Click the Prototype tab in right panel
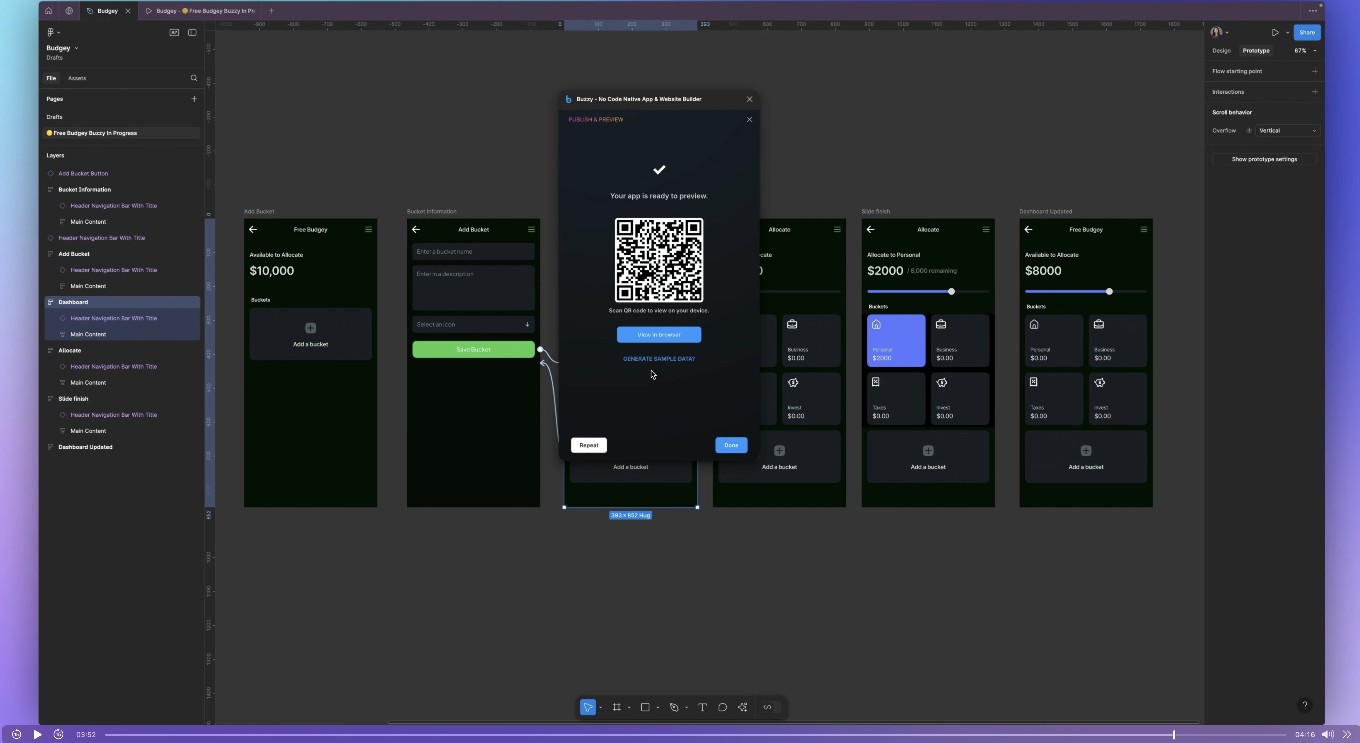 [x=1257, y=50]
